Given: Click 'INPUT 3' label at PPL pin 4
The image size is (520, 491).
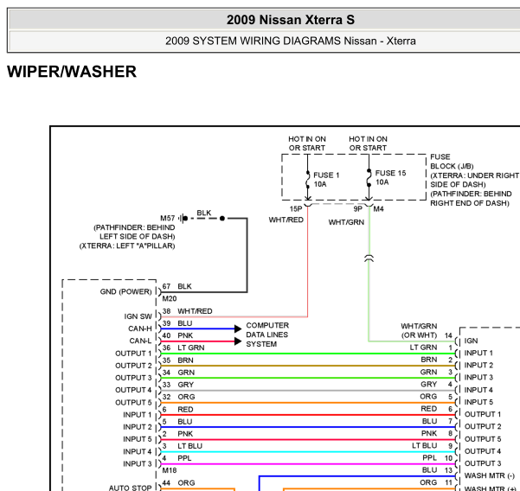Looking at the screenshot, I should click(x=138, y=464).
